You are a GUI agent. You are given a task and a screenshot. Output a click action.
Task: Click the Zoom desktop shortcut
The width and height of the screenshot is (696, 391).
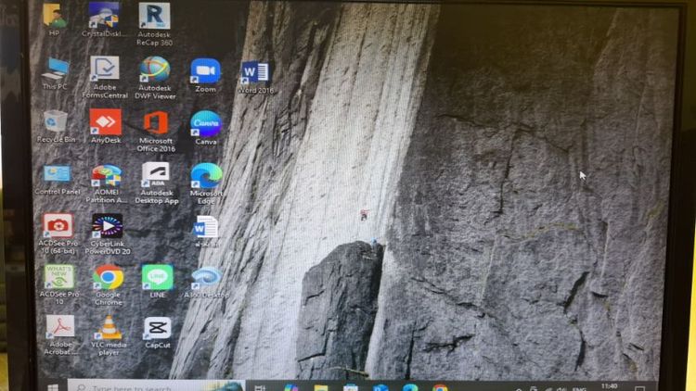205,74
